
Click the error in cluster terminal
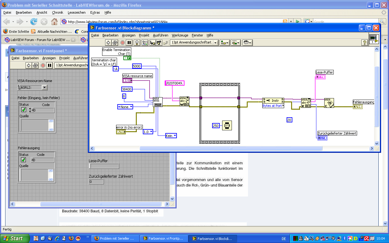pyautogui.click(x=121, y=132)
